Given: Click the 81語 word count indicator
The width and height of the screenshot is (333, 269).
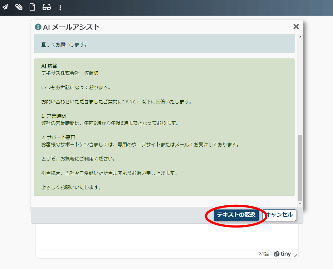Looking at the screenshot, I should pyautogui.click(x=264, y=254).
